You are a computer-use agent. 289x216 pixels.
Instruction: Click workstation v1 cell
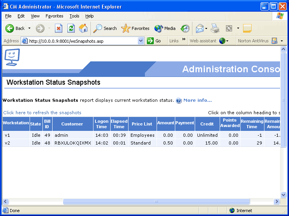[x=16, y=135]
